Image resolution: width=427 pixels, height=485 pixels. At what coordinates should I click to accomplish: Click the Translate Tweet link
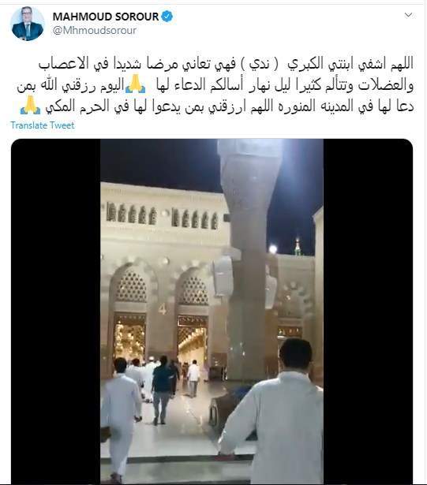(x=43, y=125)
